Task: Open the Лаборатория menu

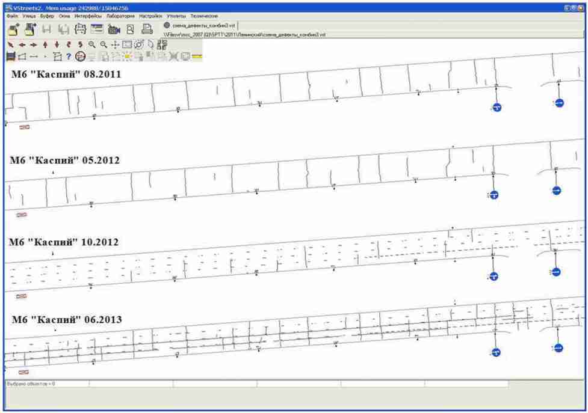Action: click(121, 16)
